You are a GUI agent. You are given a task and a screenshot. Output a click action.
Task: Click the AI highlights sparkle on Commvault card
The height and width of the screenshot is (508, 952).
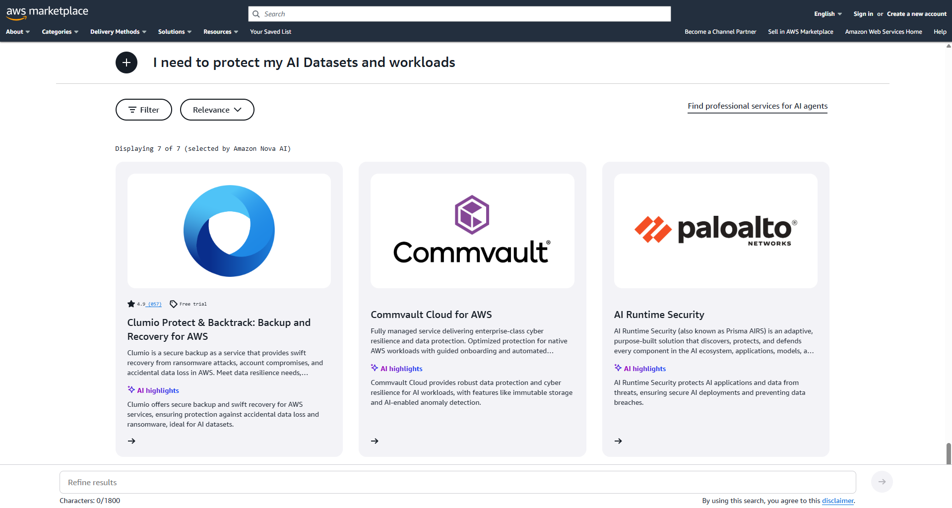[375, 368]
